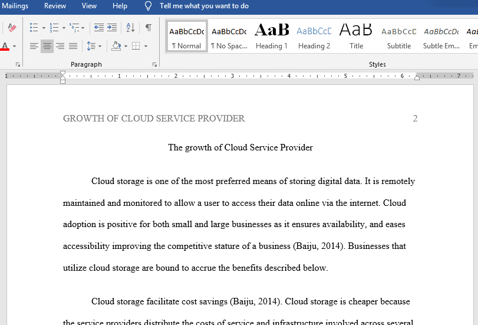The image size is (478, 325).
Task: Click the header text GROWTH OF CLOUD SERVICE PROVIDER
Action: [154, 119]
